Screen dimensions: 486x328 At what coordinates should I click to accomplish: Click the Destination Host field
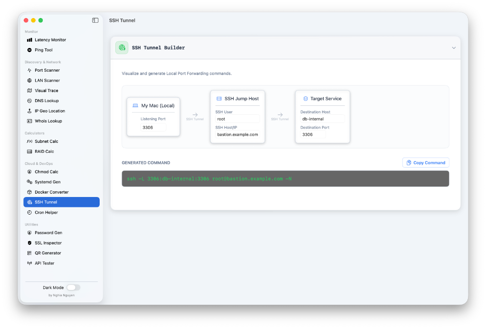tap(322, 119)
